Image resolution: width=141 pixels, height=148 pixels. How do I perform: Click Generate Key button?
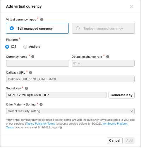pos(121,95)
